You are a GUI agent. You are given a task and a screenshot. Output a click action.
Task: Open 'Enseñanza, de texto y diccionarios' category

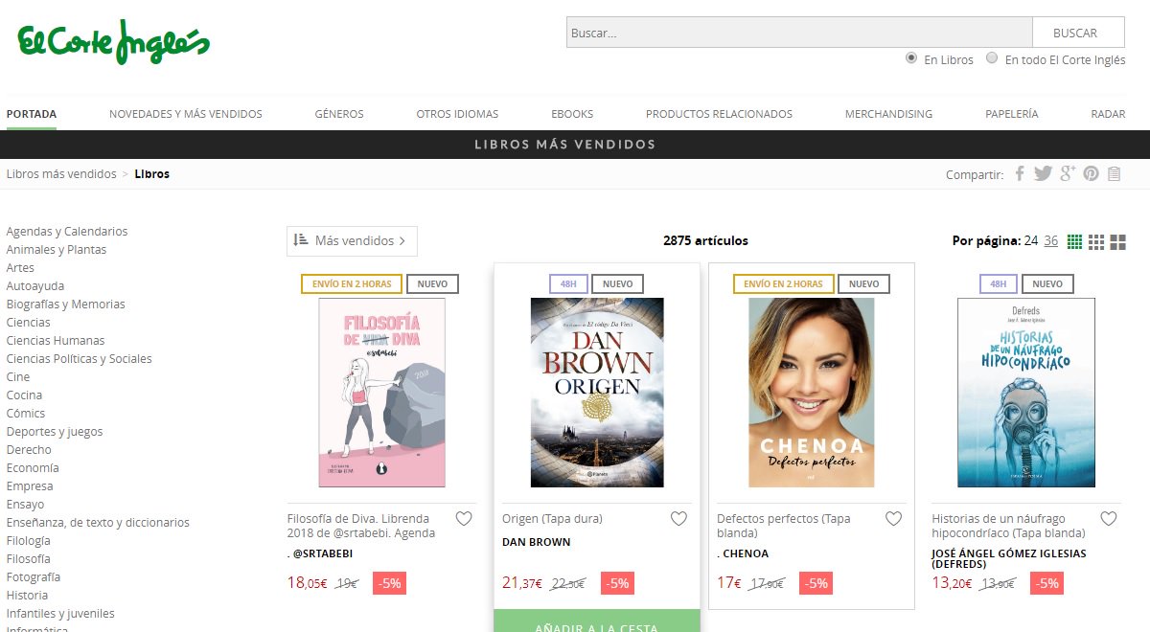click(98, 523)
